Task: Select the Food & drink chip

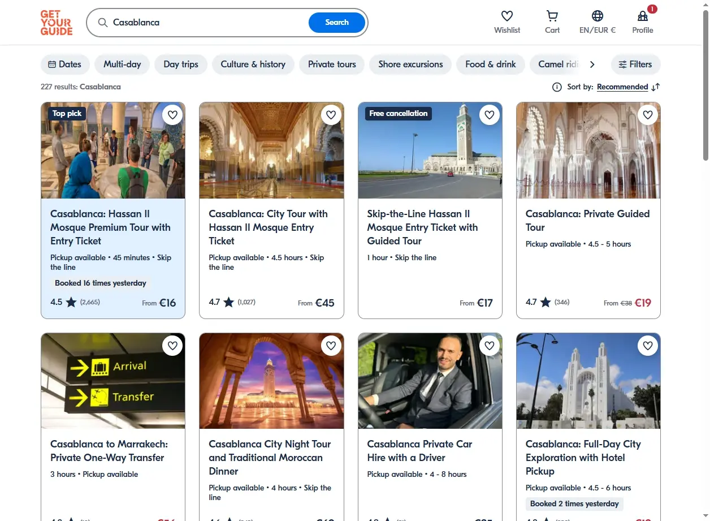Action: [491, 64]
